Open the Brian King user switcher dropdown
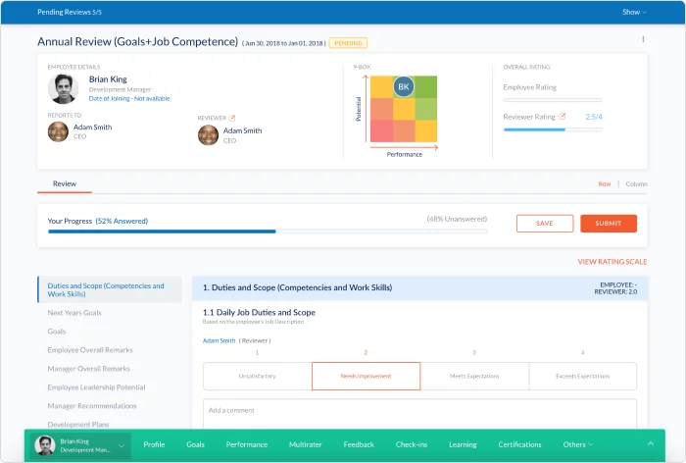Screen dimensions: 686x463 (x=80, y=445)
